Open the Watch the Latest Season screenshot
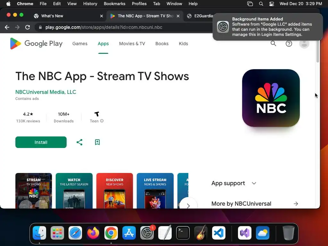Image resolution: width=328 pixels, height=246 pixels. pos(74,191)
